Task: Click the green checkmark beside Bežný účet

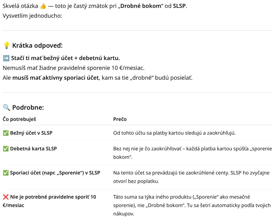Action: tap(6, 133)
